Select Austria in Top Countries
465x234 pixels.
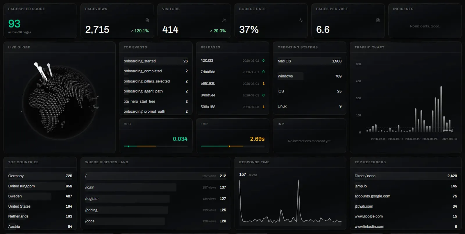point(40,226)
